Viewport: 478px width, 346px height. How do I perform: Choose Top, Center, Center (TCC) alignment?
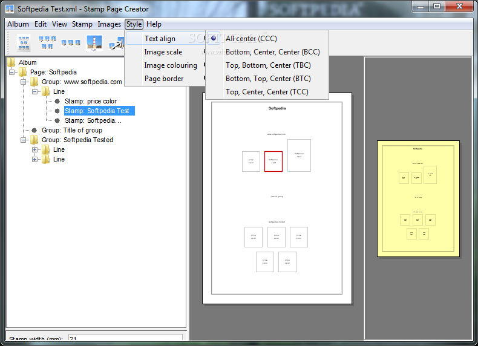click(267, 92)
